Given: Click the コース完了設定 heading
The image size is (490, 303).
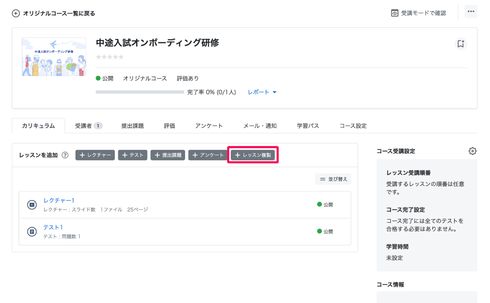Looking at the screenshot, I should pyautogui.click(x=405, y=210).
